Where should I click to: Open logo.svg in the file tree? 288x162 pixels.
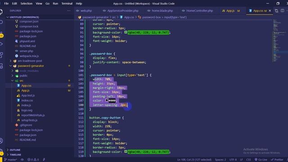point(27,110)
